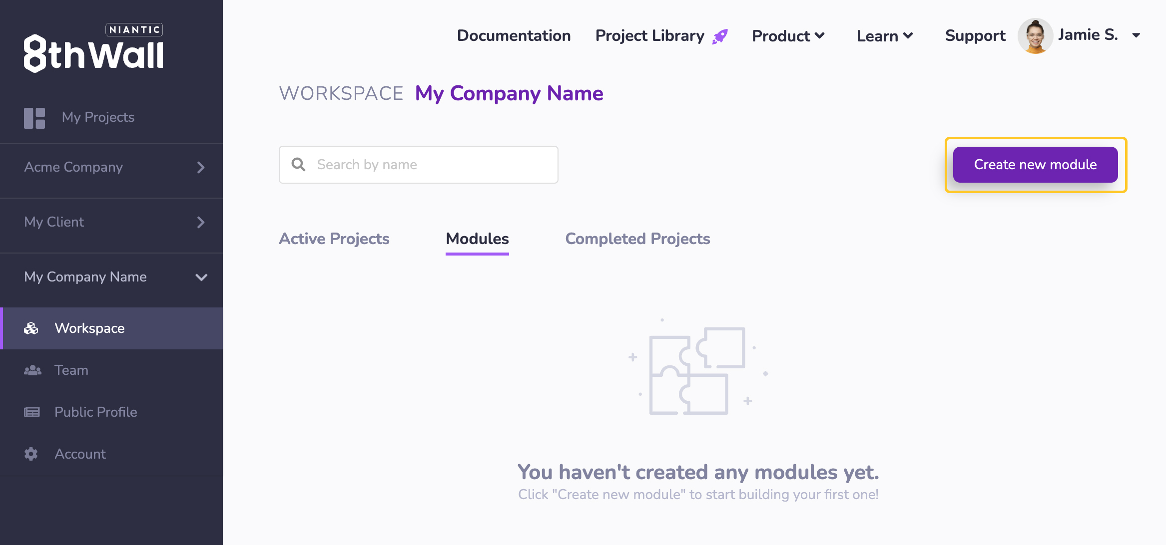Click the Workspace cubes icon in sidebar
The image size is (1166, 545).
(x=31, y=328)
